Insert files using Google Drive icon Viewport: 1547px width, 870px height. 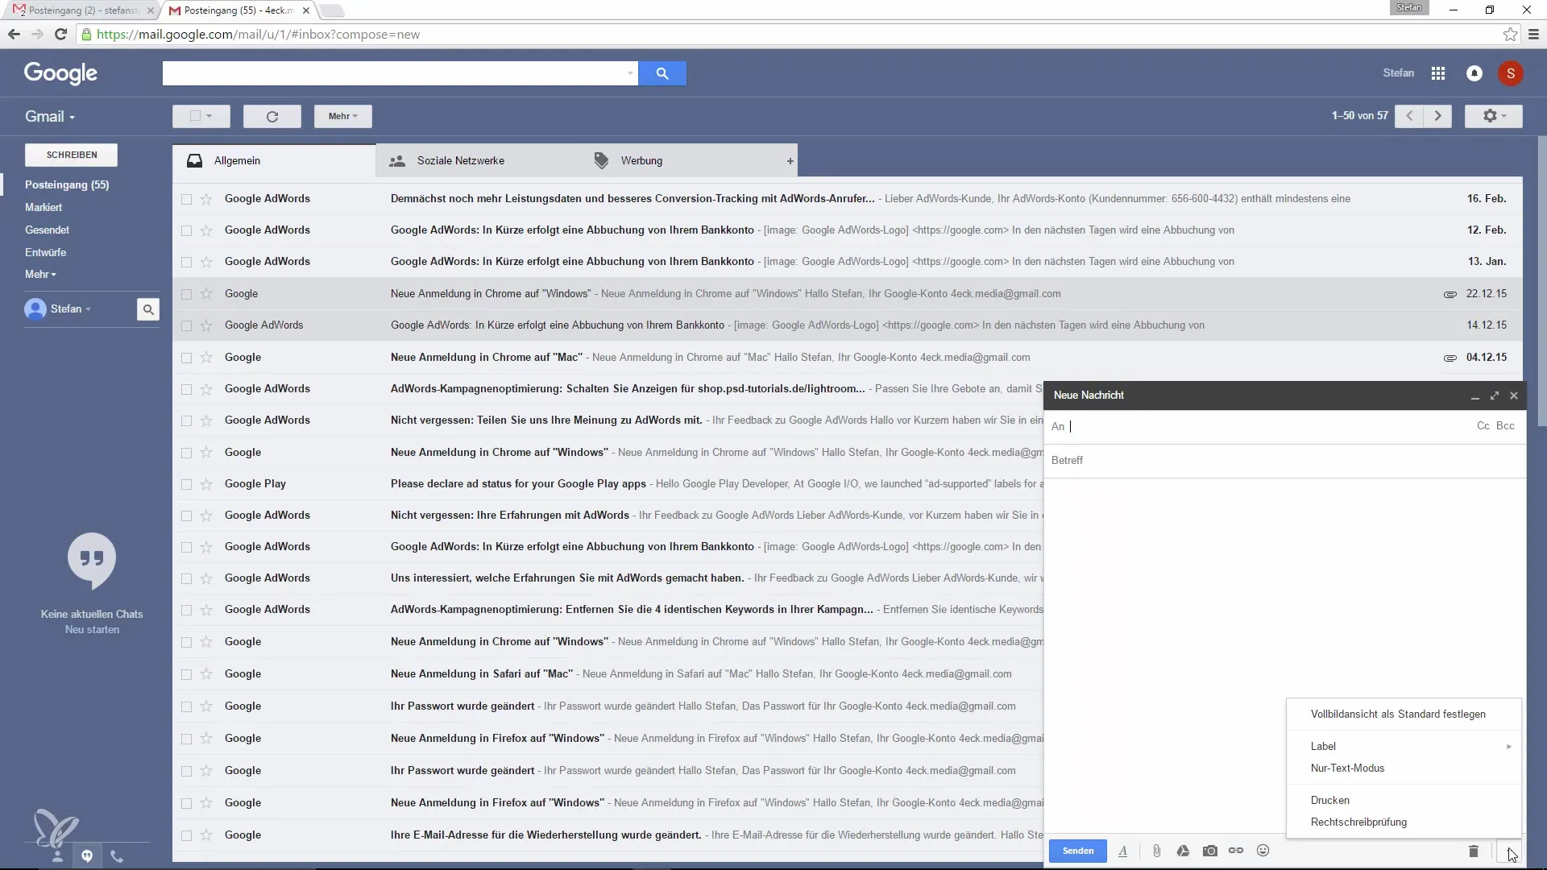pos(1183,851)
